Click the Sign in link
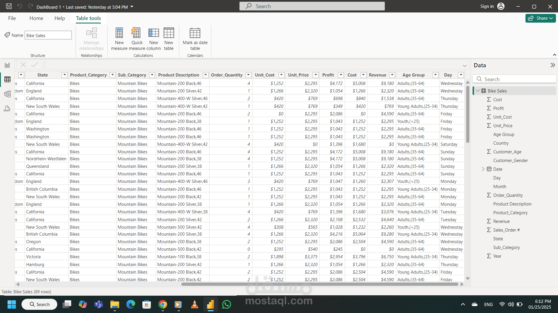The image size is (558, 313). click(487, 6)
